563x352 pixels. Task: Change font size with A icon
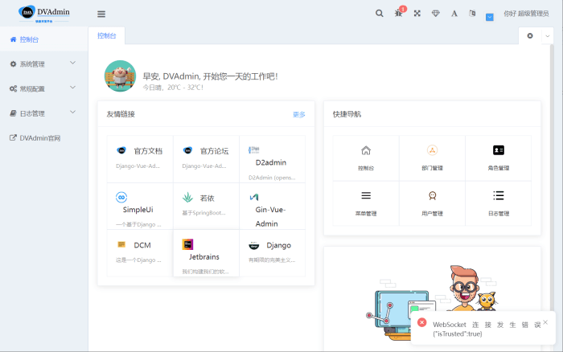click(454, 14)
